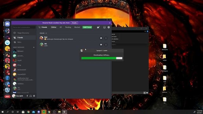Click the text field in the background window
This screenshot has width=203, height=114.
click(129, 44)
